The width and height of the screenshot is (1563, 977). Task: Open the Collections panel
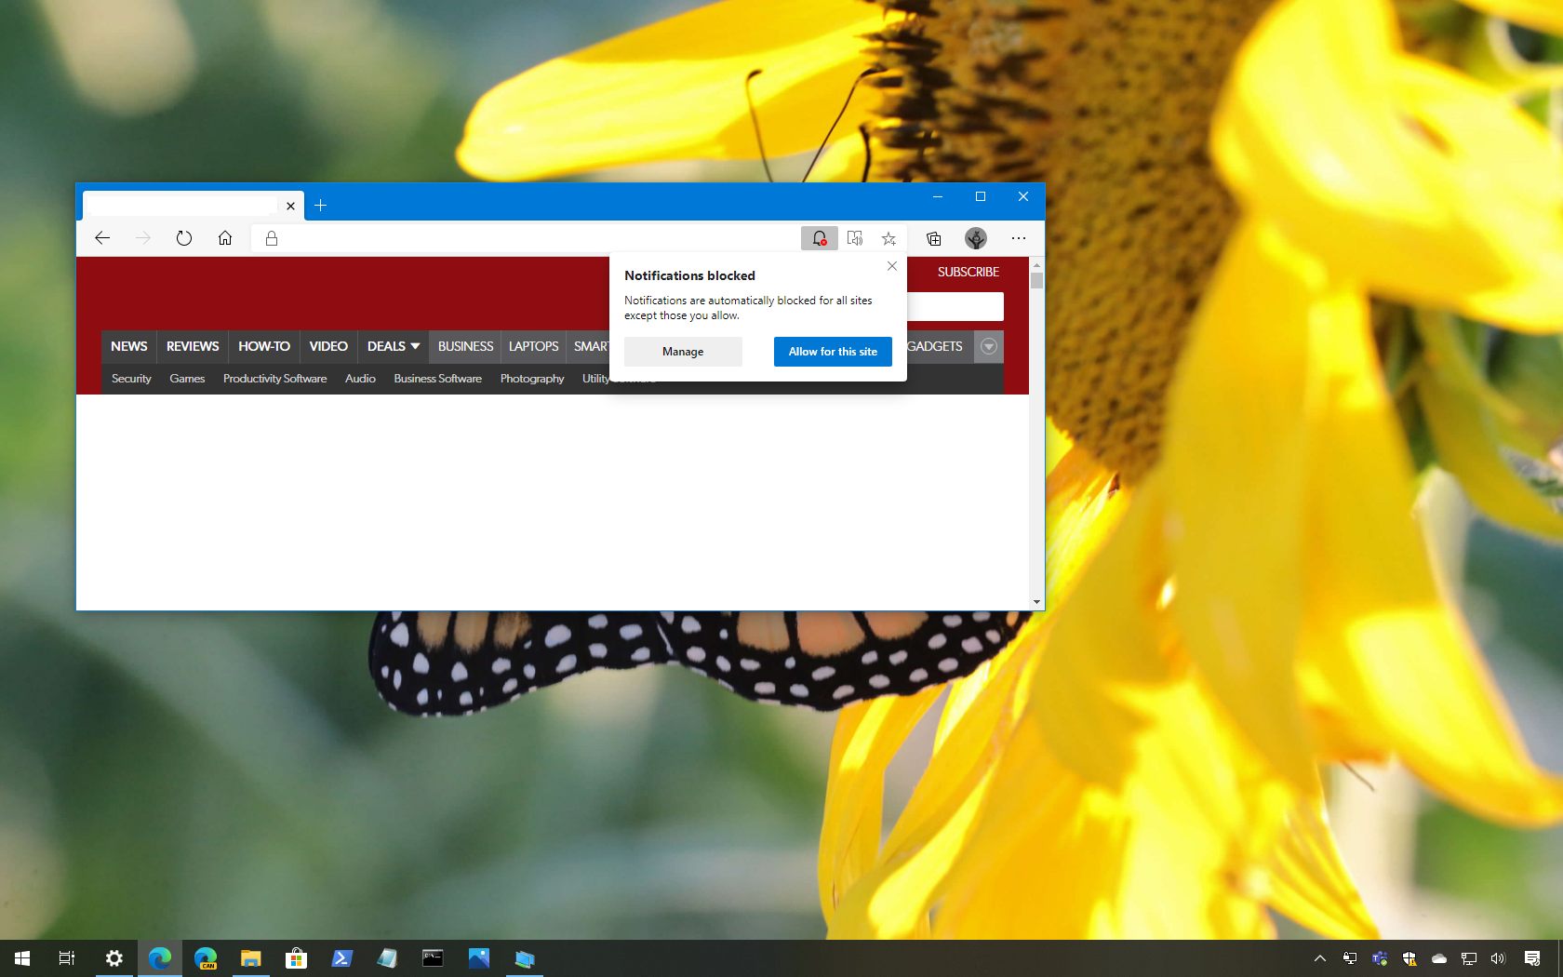pos(932,238)
